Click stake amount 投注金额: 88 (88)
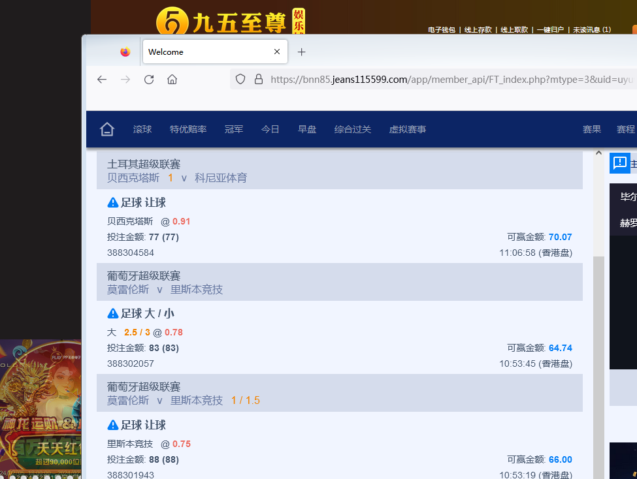Image resolution: width=637 pixels, height=479 pixels. [x=143, y=459]
